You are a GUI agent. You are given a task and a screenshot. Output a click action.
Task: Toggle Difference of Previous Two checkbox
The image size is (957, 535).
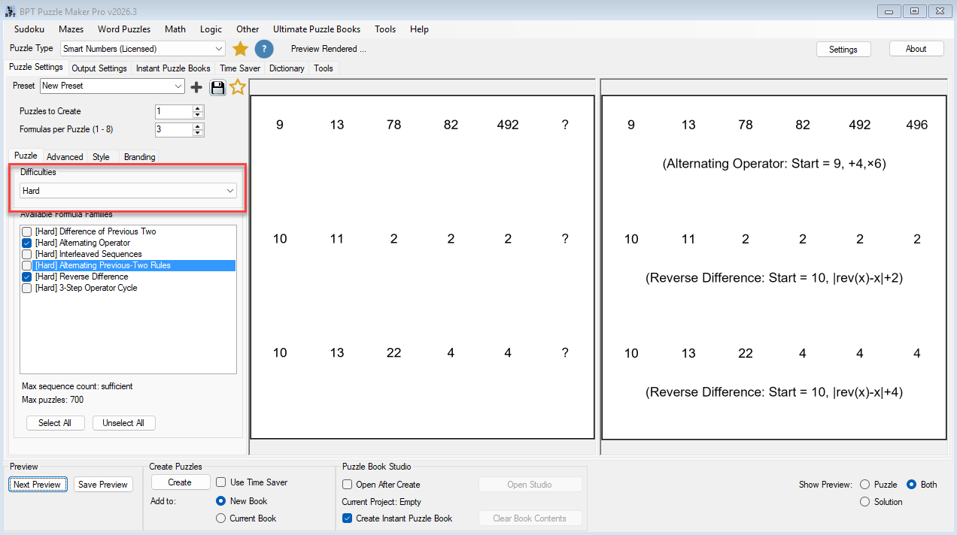coord(27,231)
